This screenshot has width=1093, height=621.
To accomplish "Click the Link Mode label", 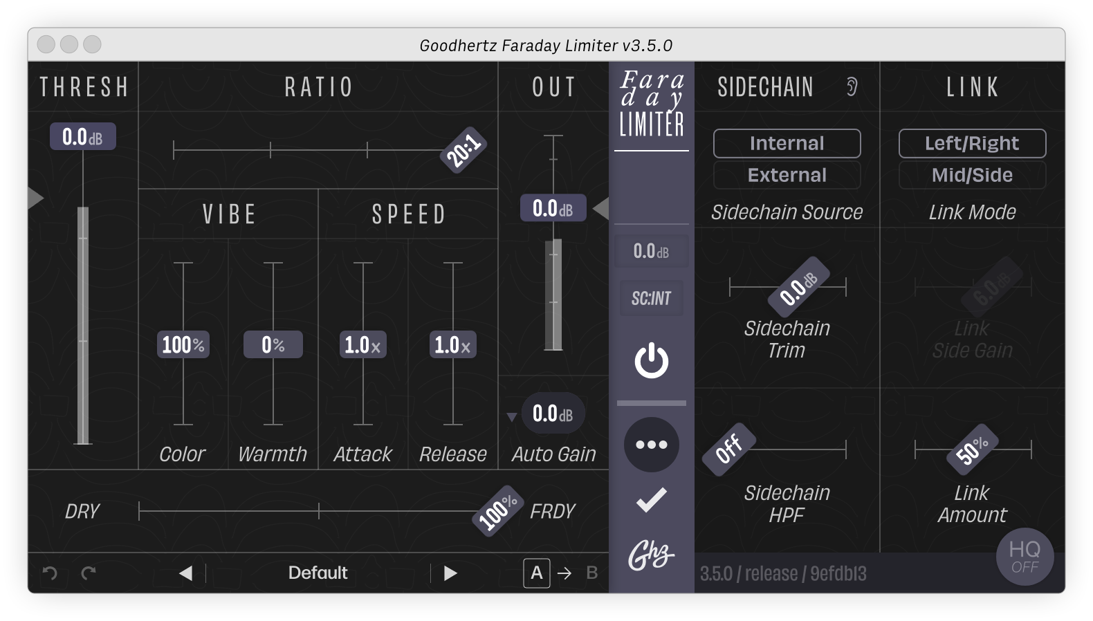I will 972,212.
